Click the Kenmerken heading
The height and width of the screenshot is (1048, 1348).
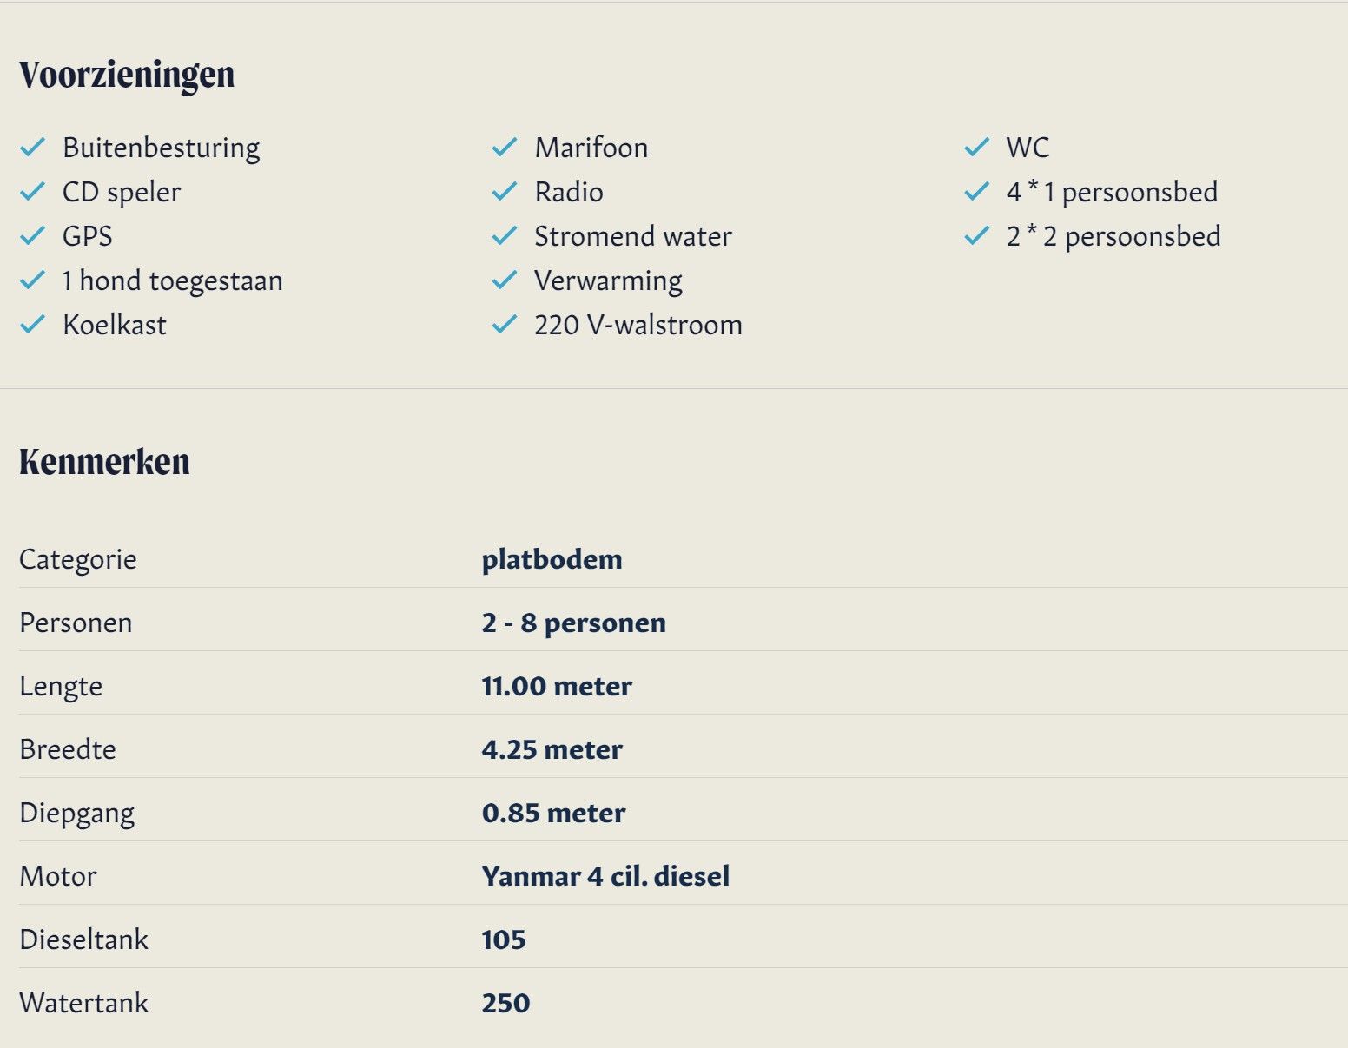[x=104, y=462]
